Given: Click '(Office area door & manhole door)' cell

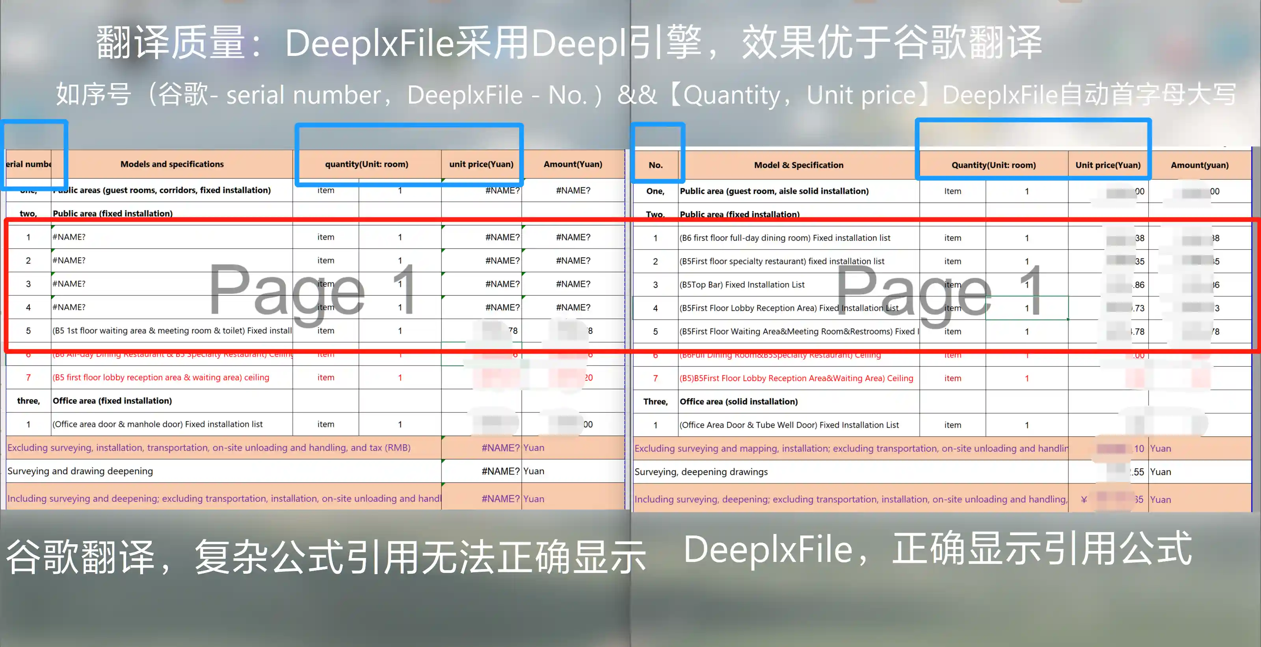Looking at the screenshot, I should [157, 425].
